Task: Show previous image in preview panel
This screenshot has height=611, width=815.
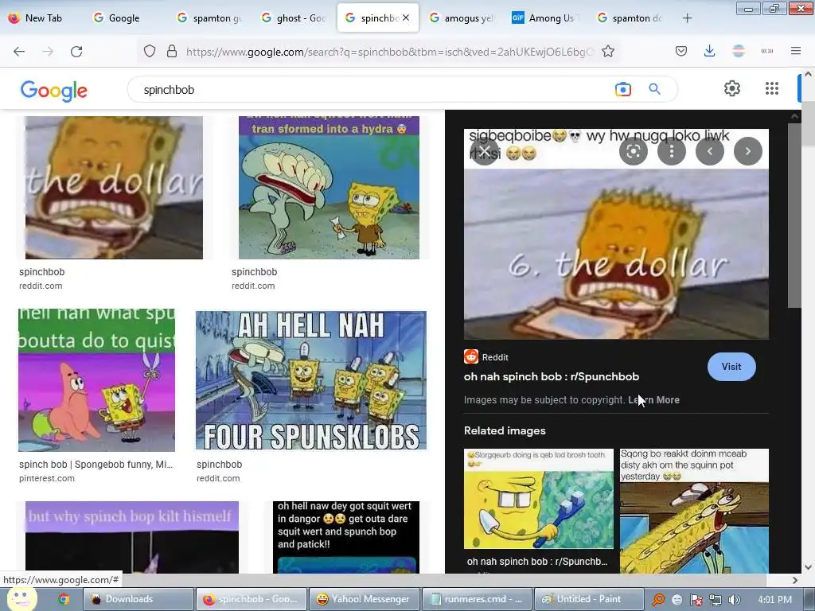Action: 709,151
